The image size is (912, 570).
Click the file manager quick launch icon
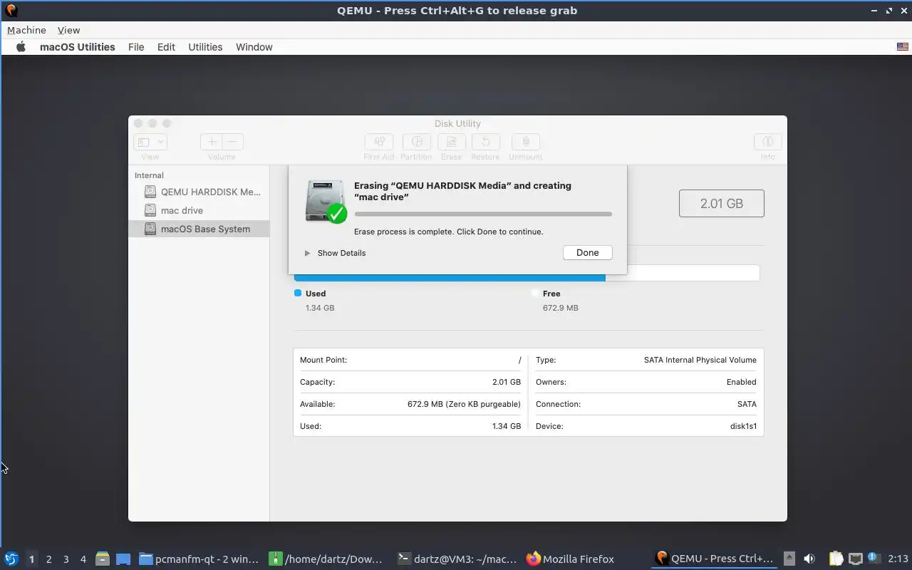[x=103, y=559]
